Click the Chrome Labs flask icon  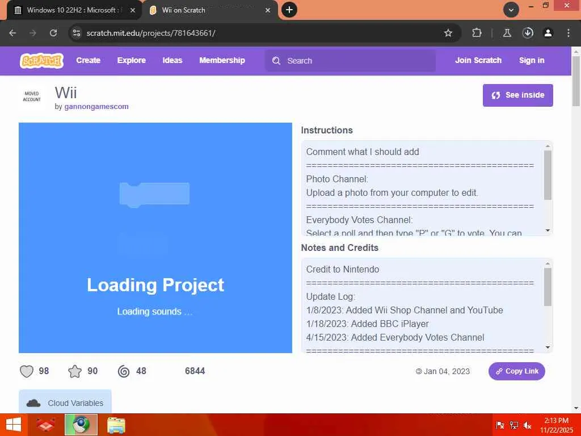pos(507,33)
